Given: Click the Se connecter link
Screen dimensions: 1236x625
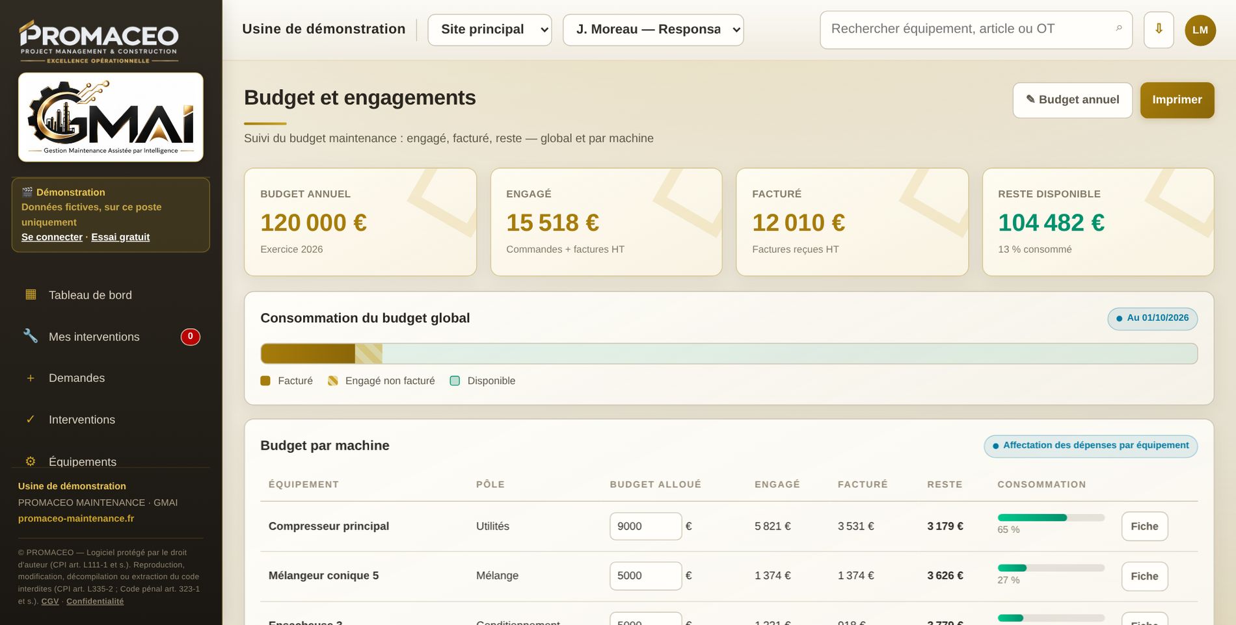Looking at the screenshot, I should click(52, 237).
